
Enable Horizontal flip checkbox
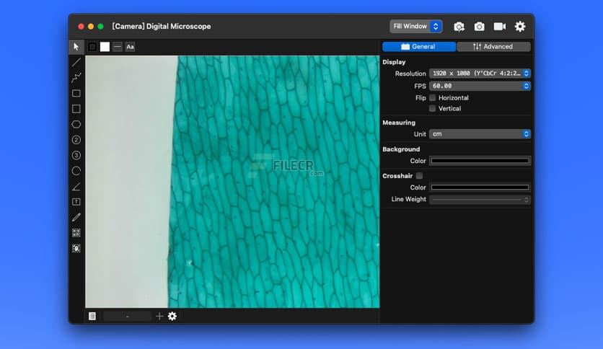(433, 98)
